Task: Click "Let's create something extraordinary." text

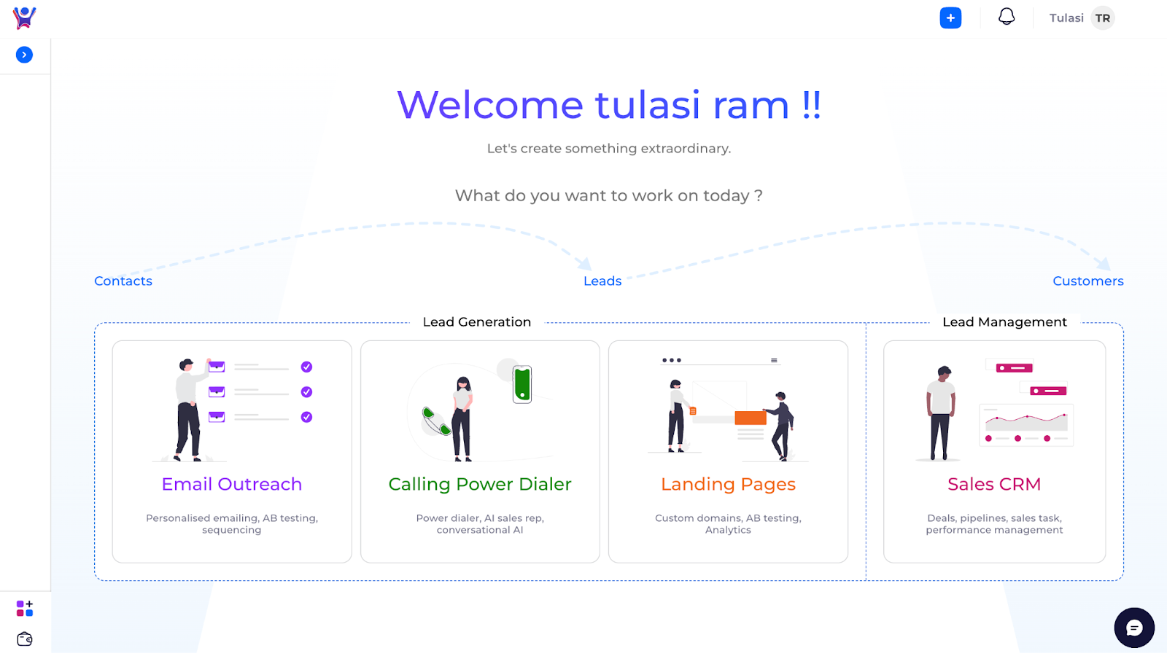Action: (x=609, y=149)
